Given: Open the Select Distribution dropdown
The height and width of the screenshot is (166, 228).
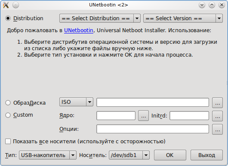Looking at the screenshot, I should point(100,18).
